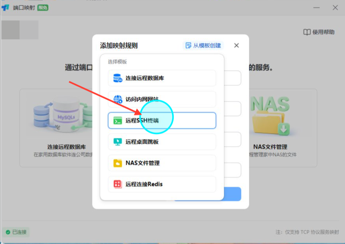Select the 连接远程数据库 template
345x244 pixels.
162,78
